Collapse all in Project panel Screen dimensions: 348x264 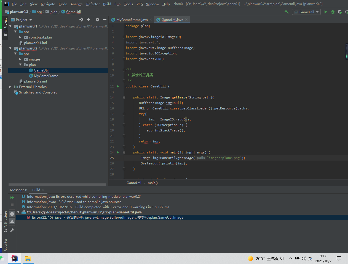pyautogui.click(x=89, y=20)
